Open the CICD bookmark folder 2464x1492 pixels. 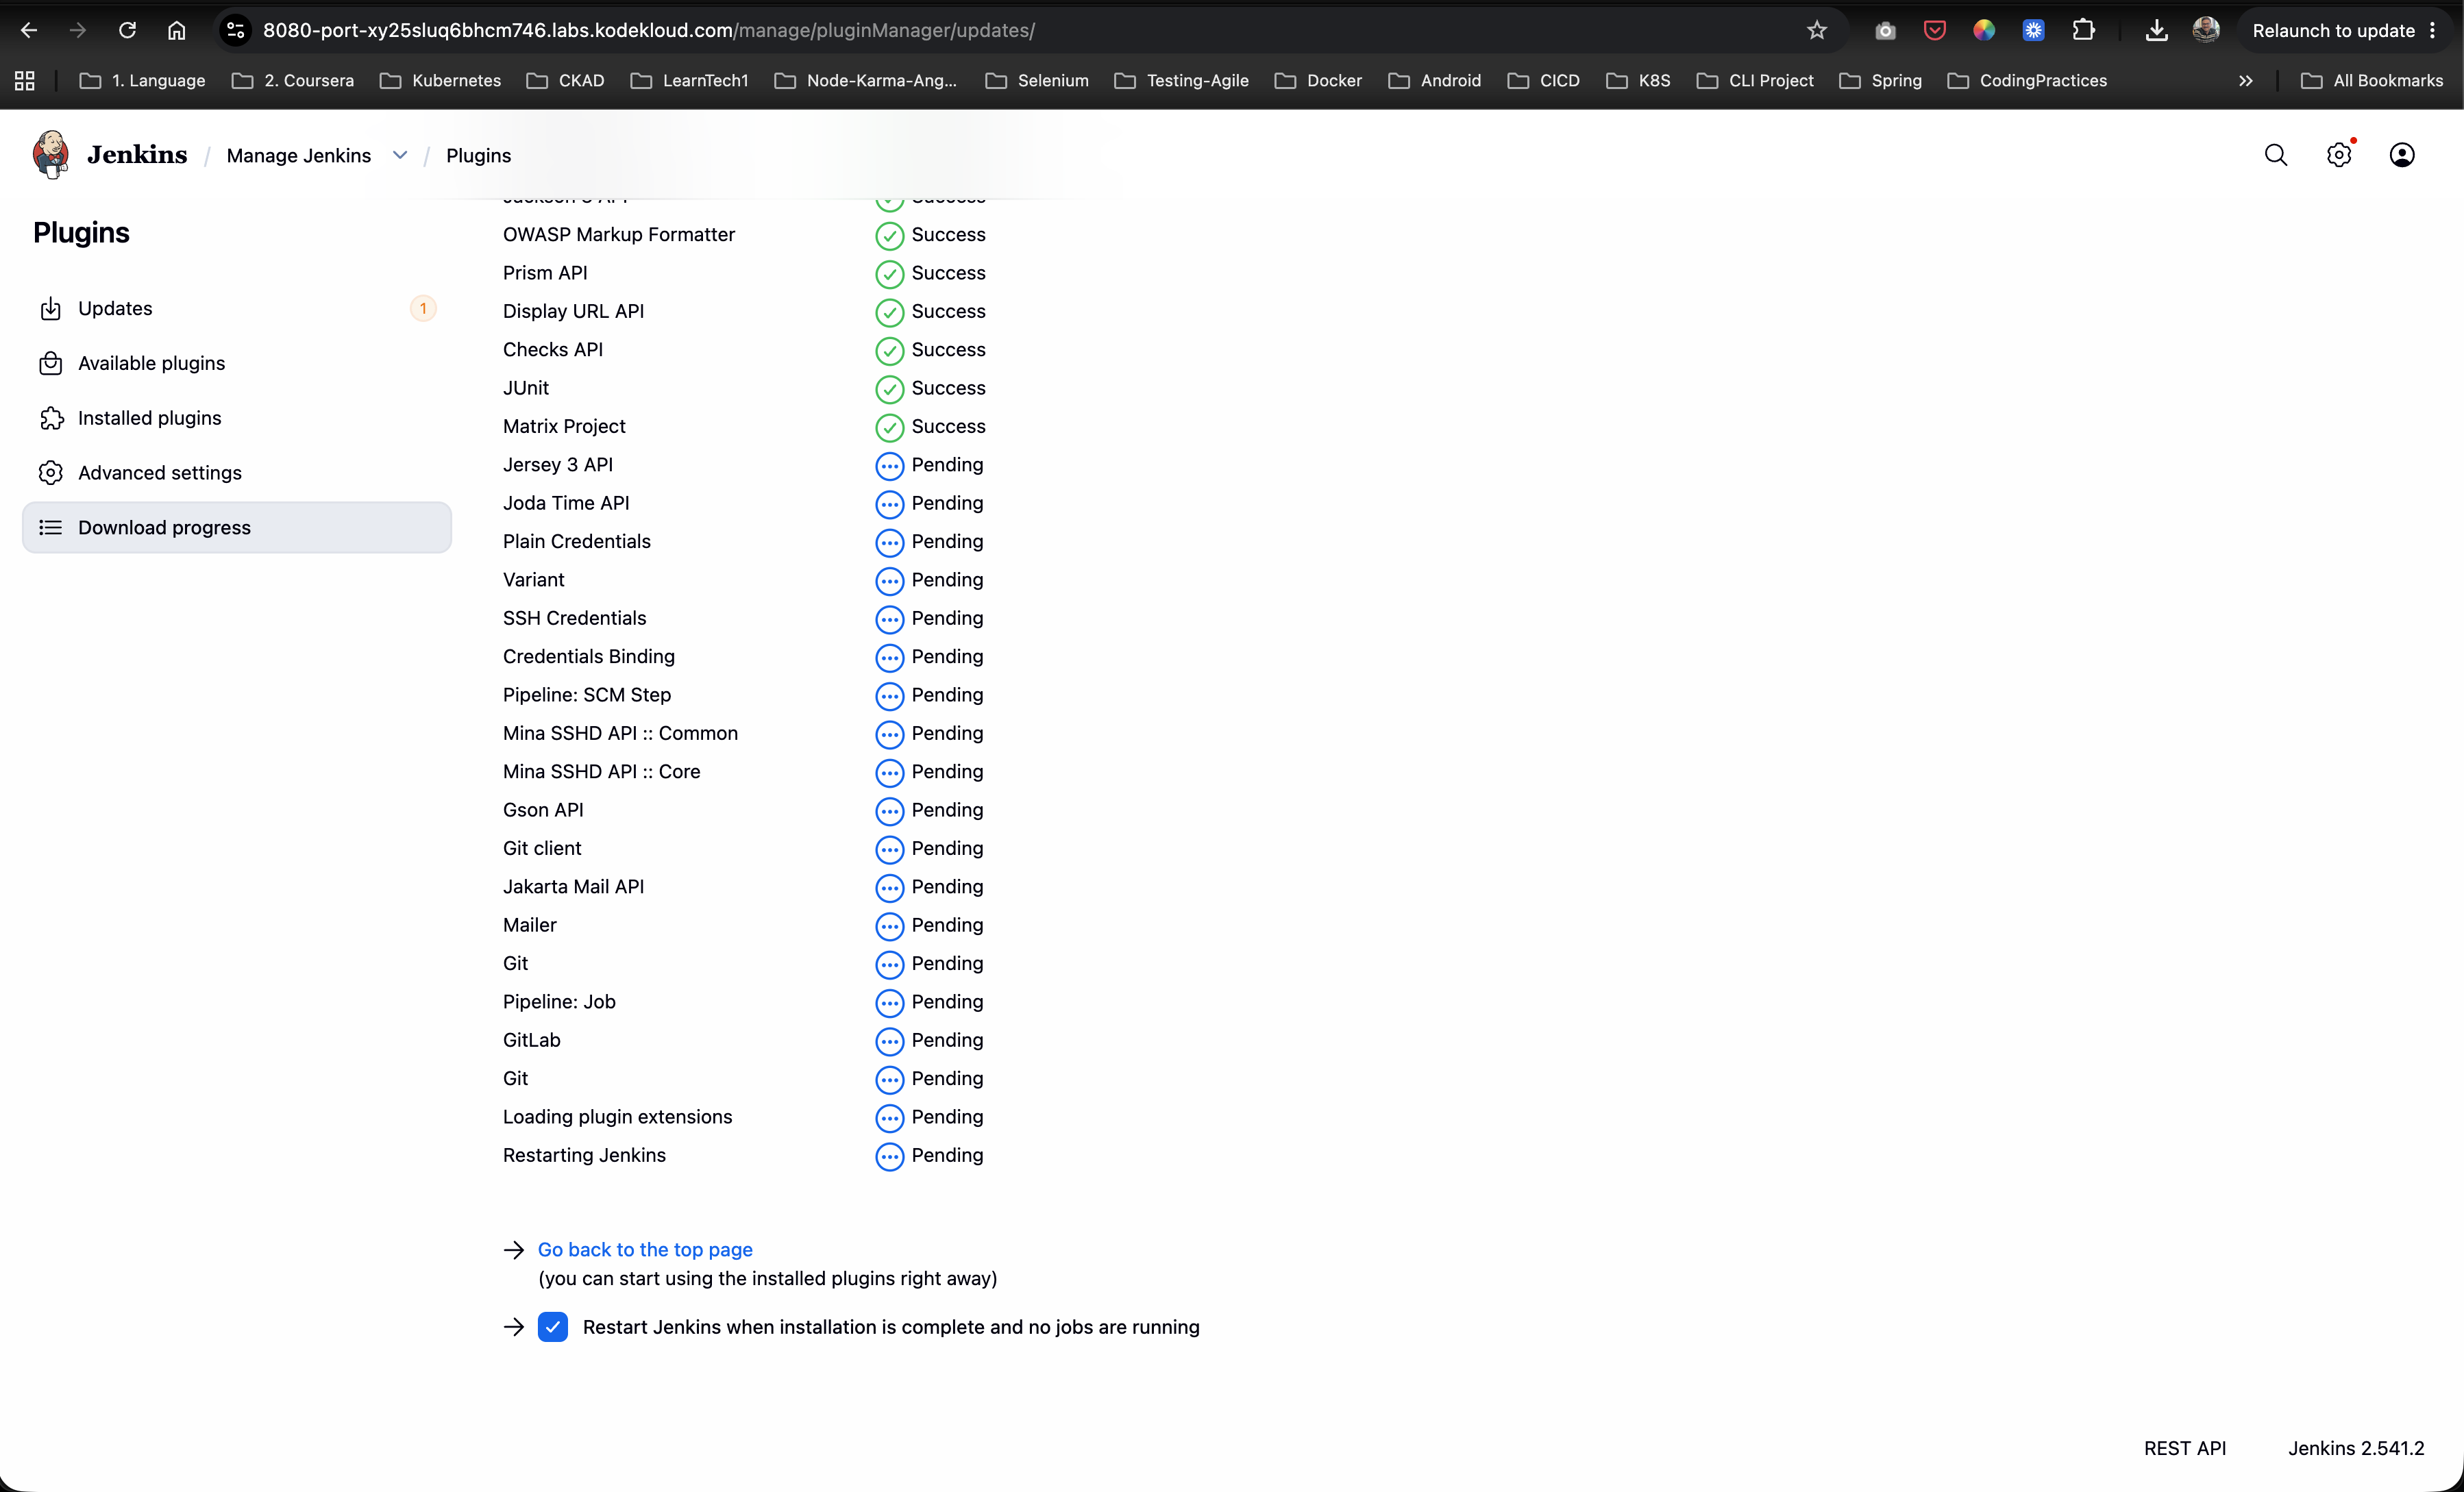[x=1543, y=80]
